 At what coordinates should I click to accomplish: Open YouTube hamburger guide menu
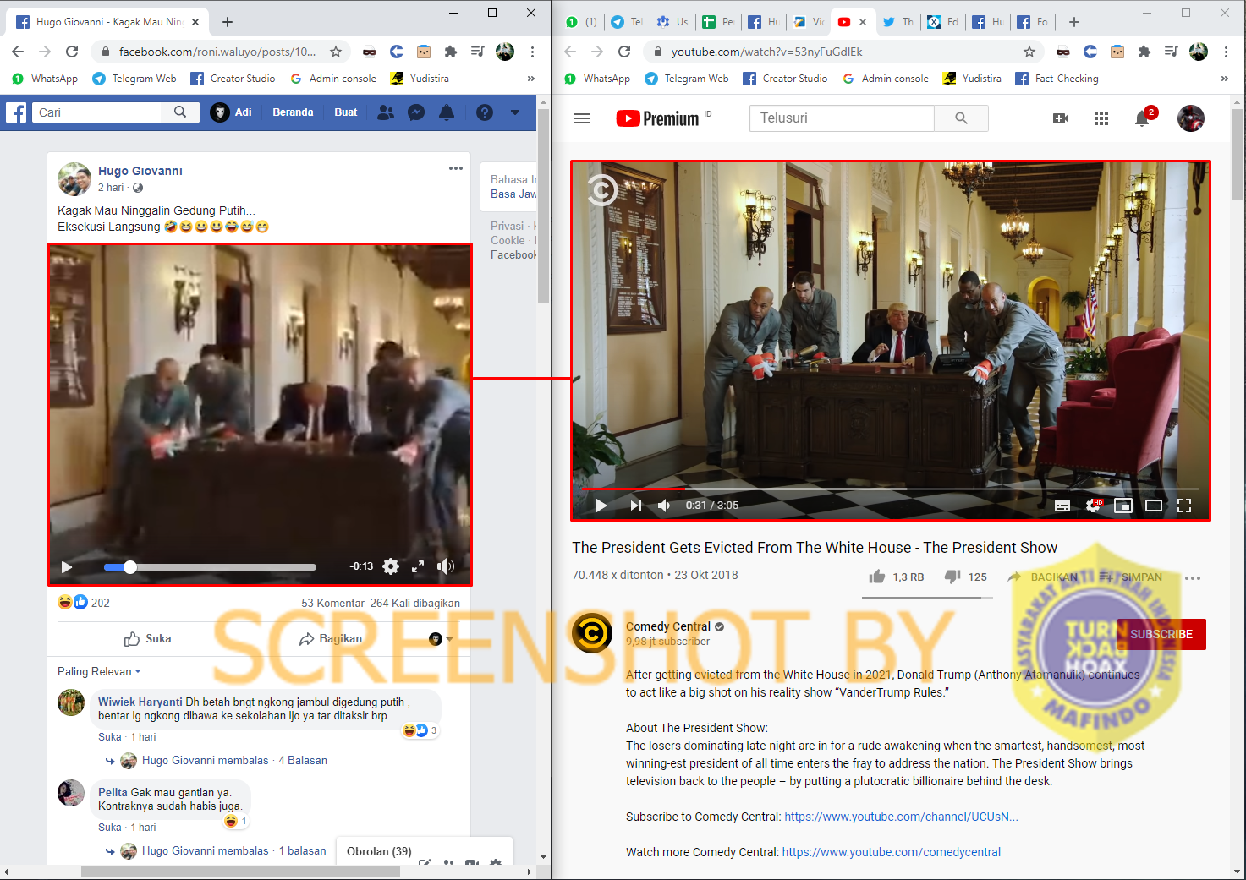pos(582,118)
